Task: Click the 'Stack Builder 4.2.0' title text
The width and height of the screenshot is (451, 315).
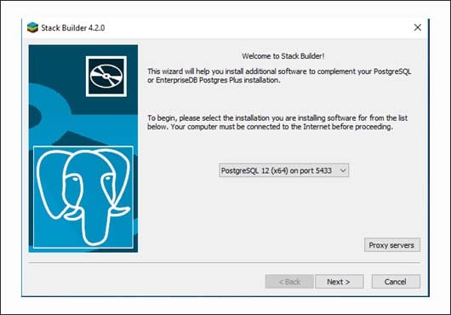Action: (x=73, y=28)
